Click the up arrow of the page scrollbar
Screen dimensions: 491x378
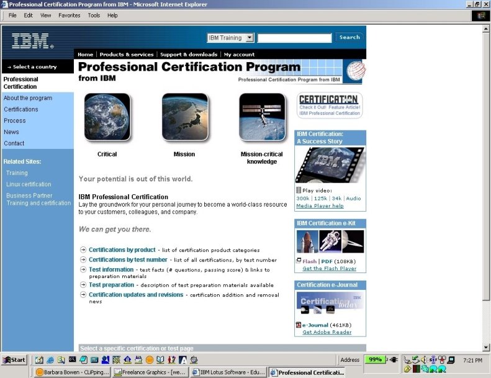(x=485, y=29)
